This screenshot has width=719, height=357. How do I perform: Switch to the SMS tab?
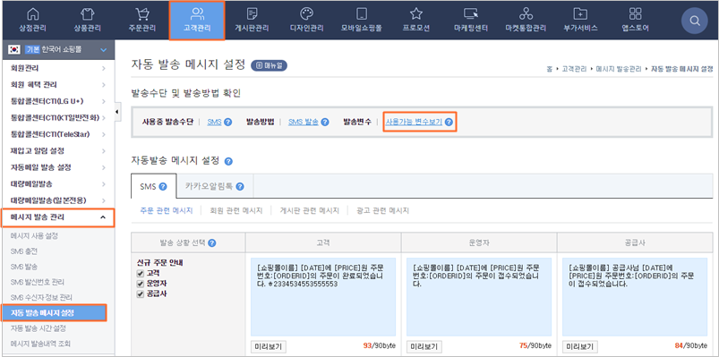(x=154, y=186)
